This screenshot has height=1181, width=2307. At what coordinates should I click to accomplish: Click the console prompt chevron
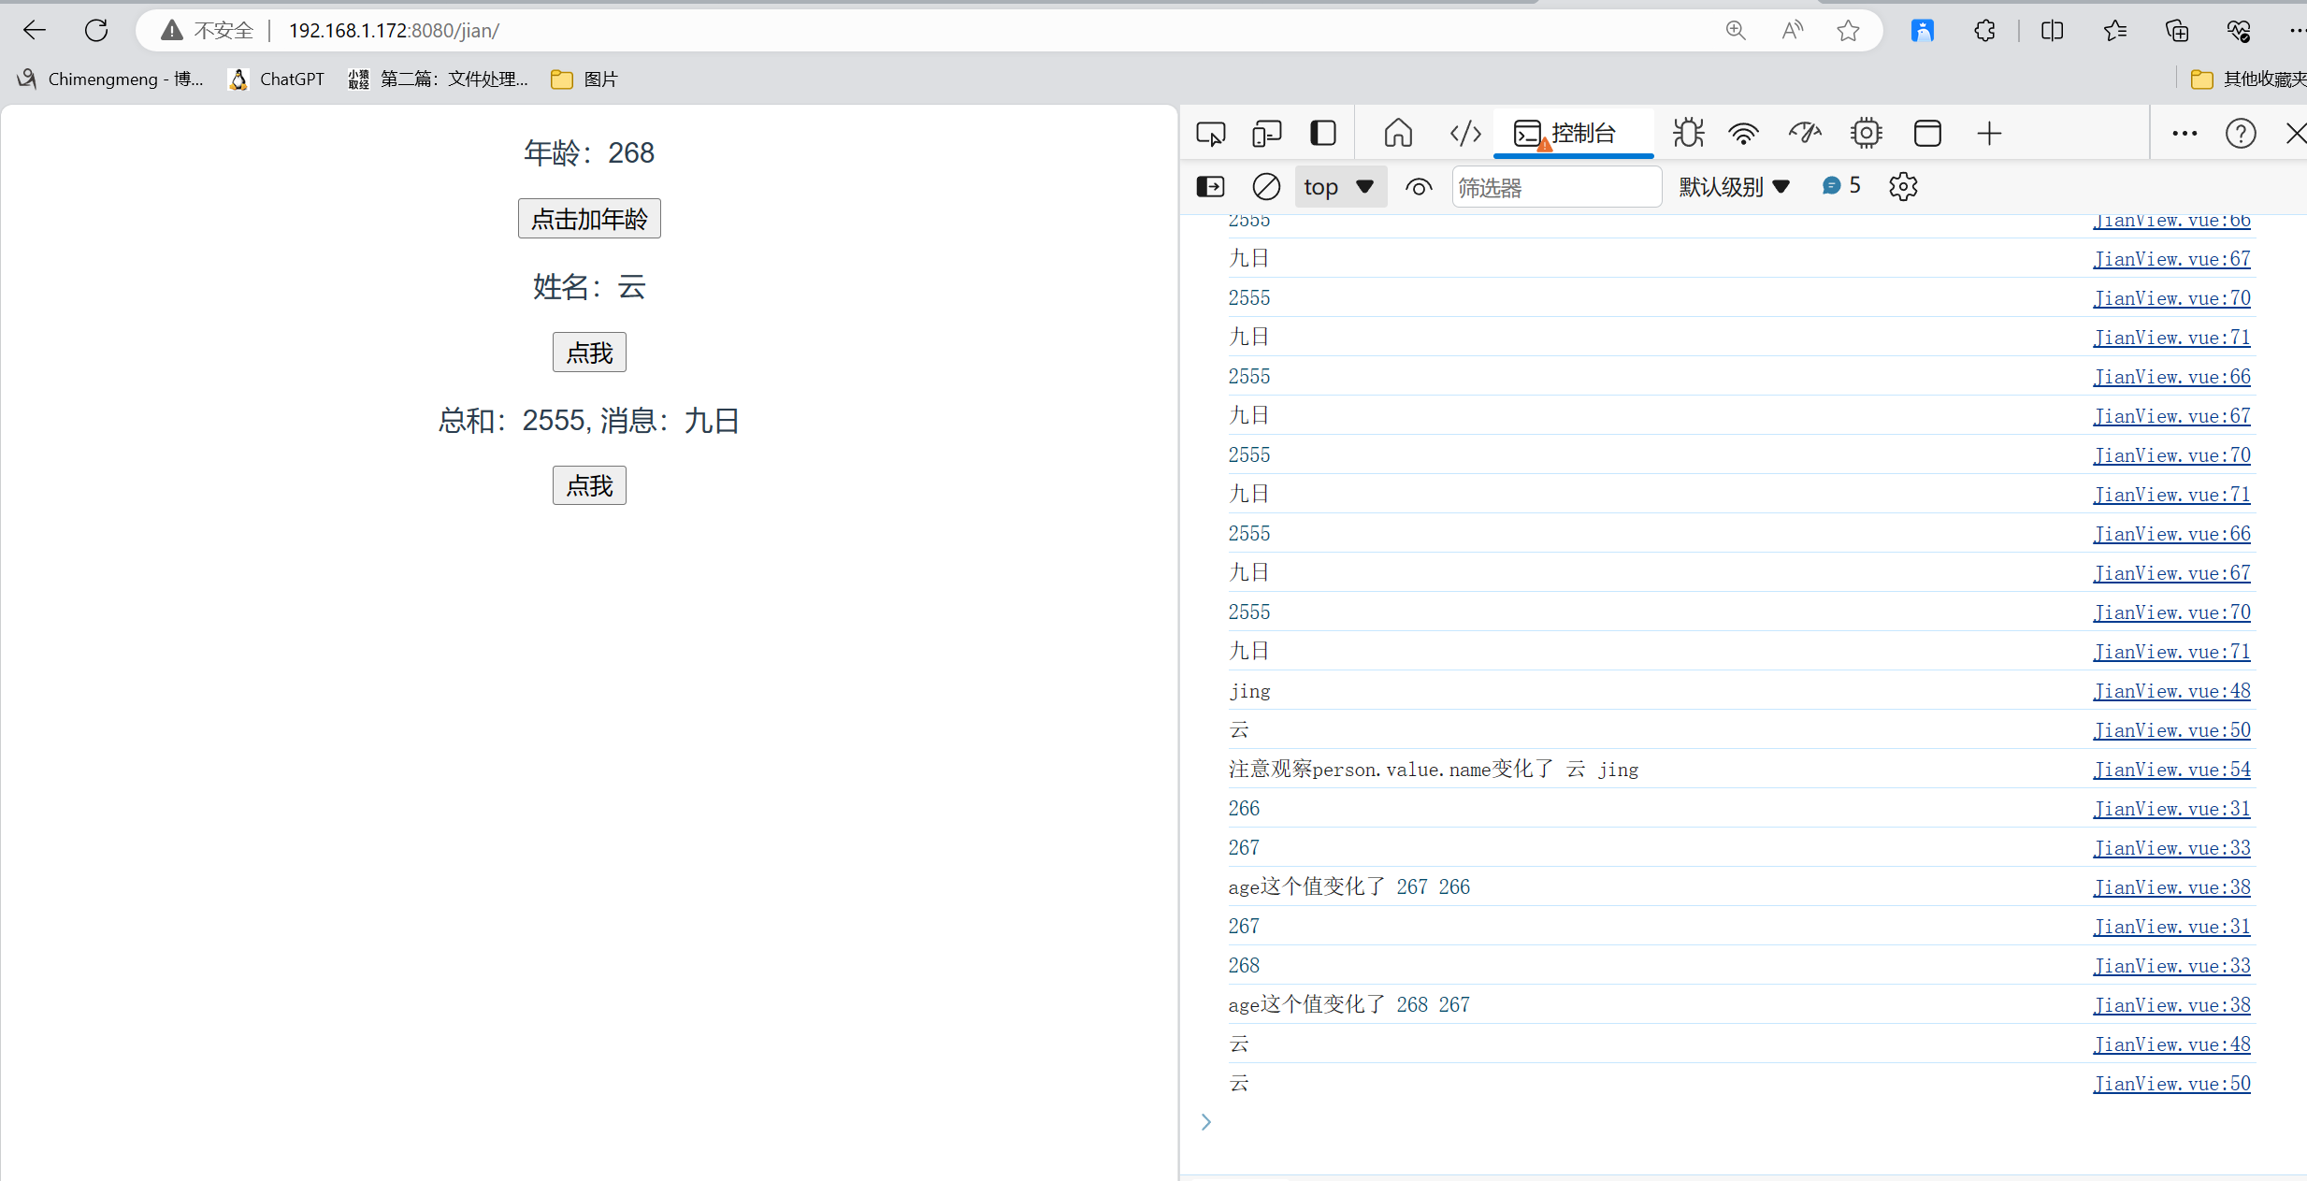pos(1206,1122)
